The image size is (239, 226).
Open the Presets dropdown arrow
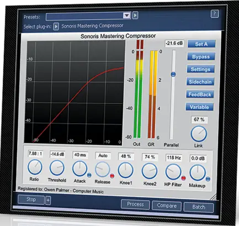126,15
